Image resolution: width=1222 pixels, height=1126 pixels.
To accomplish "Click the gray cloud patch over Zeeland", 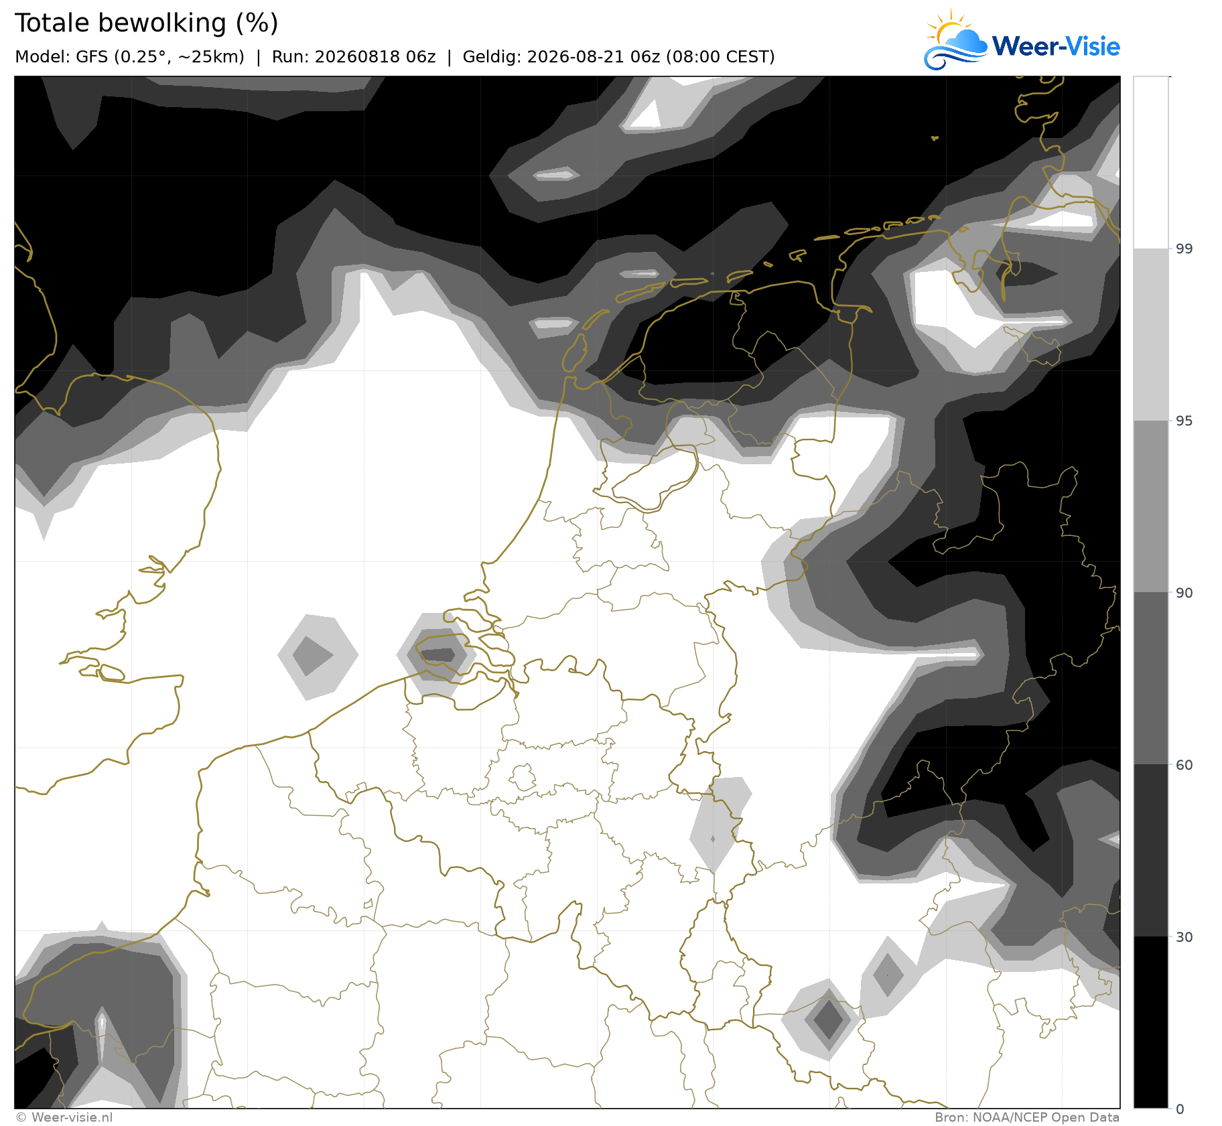I will (437, 654).
